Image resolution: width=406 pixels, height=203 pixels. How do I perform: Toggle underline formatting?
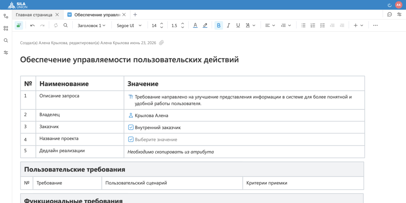point(238,25)
